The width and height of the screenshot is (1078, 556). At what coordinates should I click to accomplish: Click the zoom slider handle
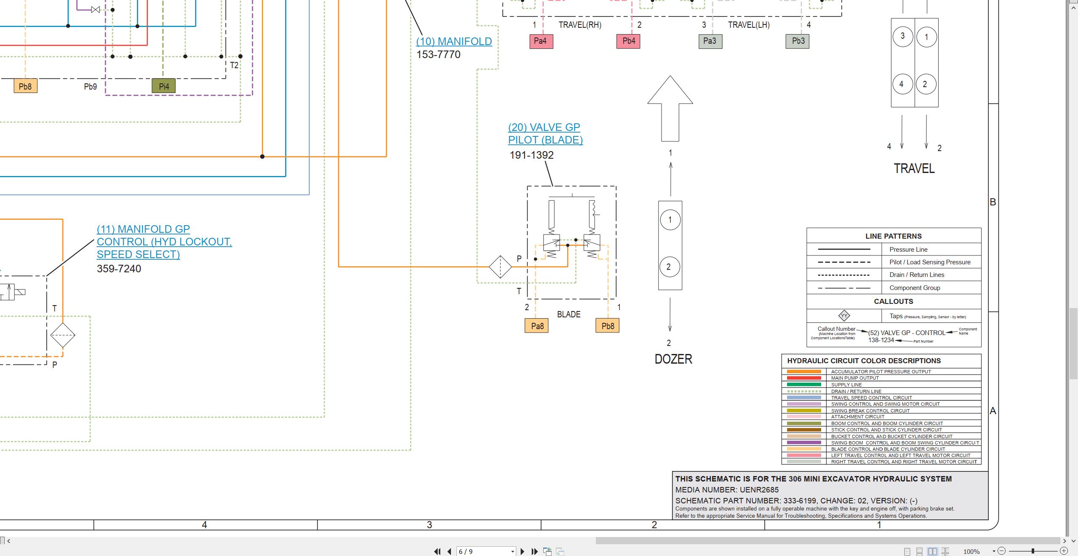click(1033, 551)
